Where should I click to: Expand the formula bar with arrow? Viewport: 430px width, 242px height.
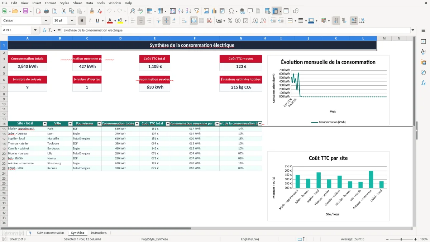click(x=413, y=30)
